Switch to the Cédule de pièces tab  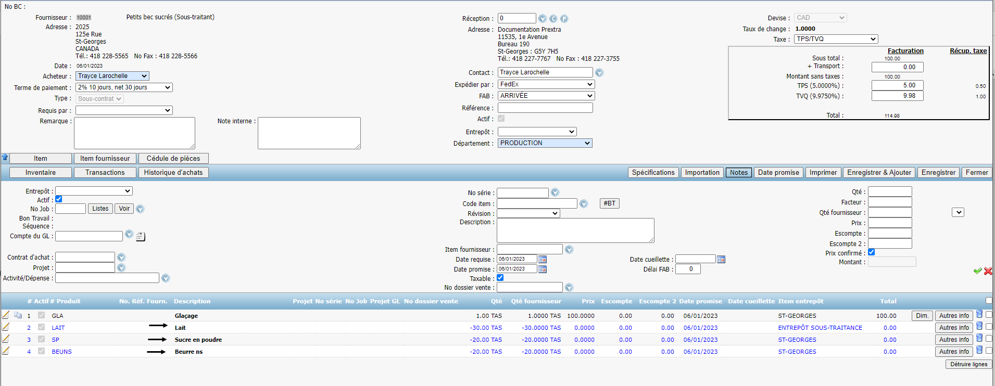(x=173, y=159)
